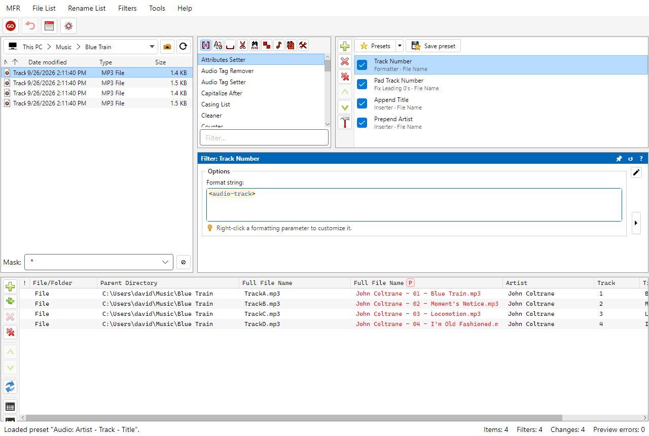The image size is (649, 436).
Task: Click the blue refresh arrows in rename list
Action: pyautogui.click(x=10, y=387)
